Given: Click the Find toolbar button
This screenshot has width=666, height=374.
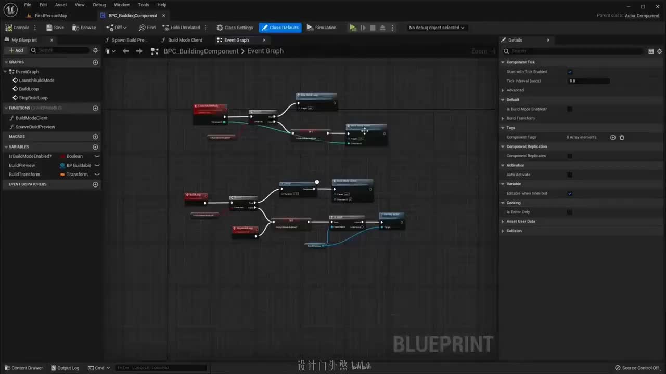Looking at the screenshot, I should pos(147,28).
